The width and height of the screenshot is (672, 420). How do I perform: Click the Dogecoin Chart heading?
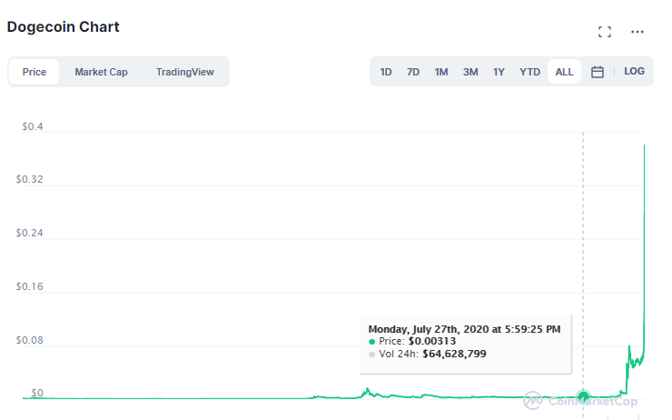tap(63, 27)
